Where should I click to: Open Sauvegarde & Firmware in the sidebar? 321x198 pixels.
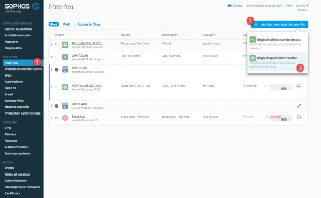(22, 187)
